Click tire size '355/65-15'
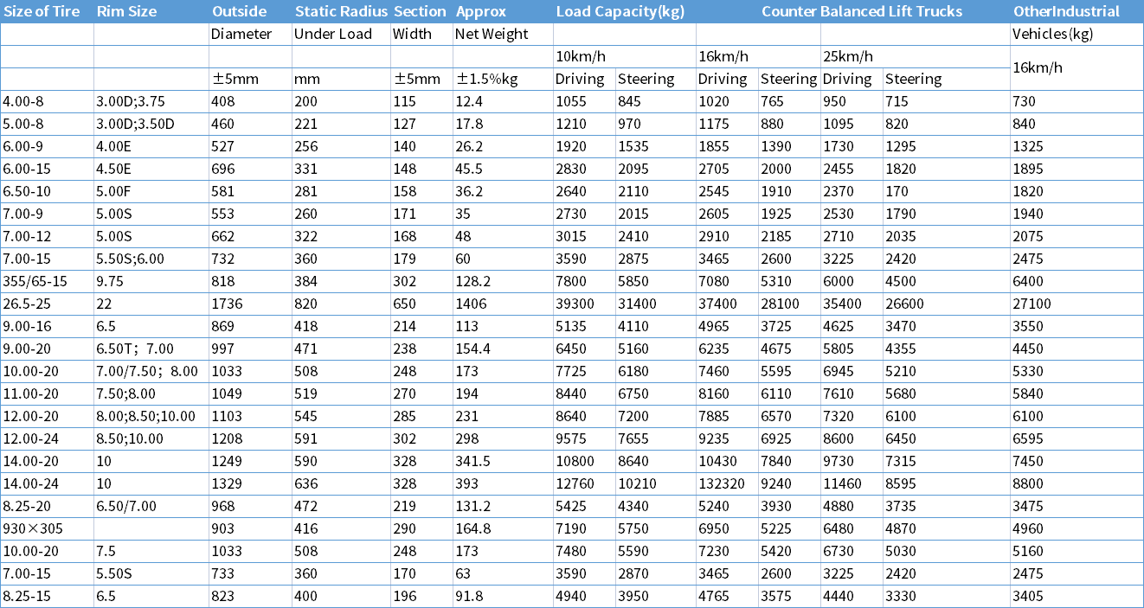The height and width of the screenshot is (608, 1144). pyautogui.click(x=35, y=282)
